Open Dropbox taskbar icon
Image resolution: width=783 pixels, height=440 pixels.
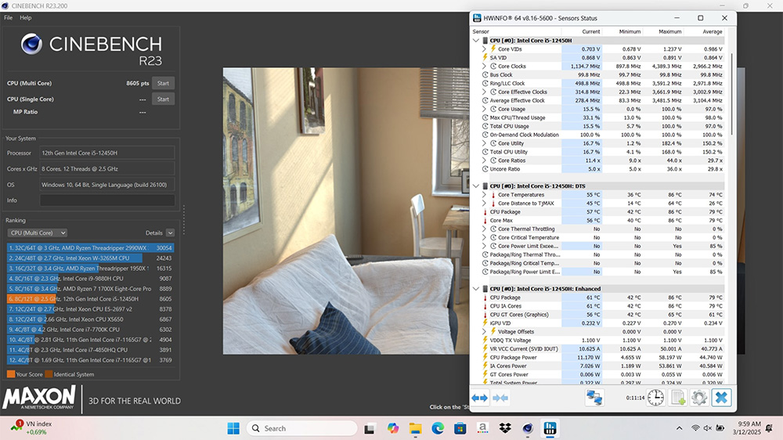505,428
